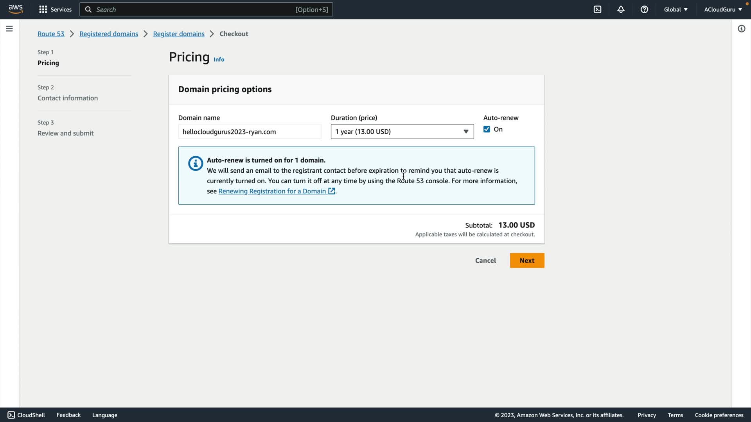The image size is (751, 422).
Task: Open the info panel icon at right
Action: [741, 29]
